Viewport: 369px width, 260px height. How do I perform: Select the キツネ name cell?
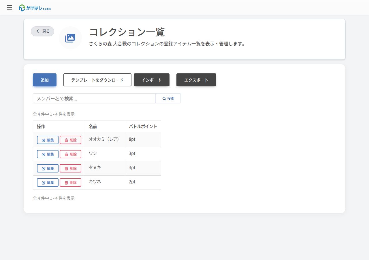105,182
